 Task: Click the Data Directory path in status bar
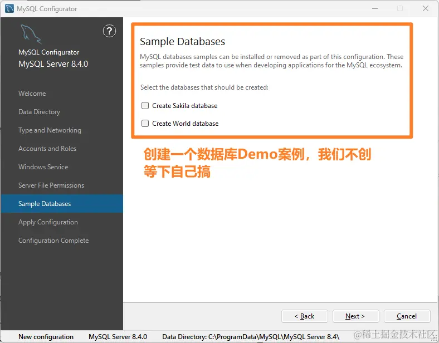[251, 337]
